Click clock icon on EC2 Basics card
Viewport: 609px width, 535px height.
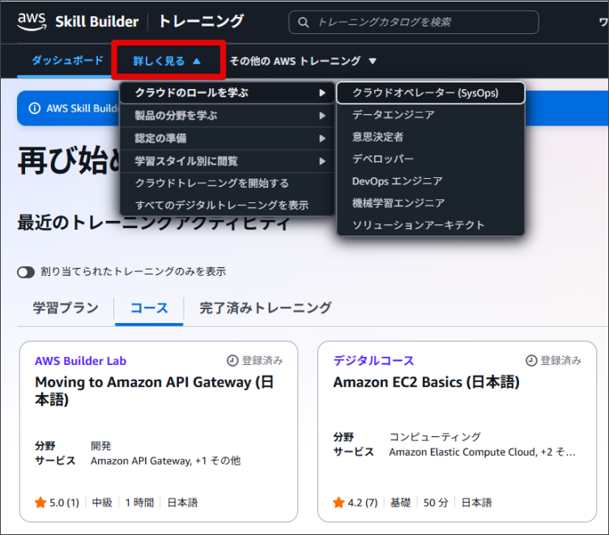tap(531, 361)
